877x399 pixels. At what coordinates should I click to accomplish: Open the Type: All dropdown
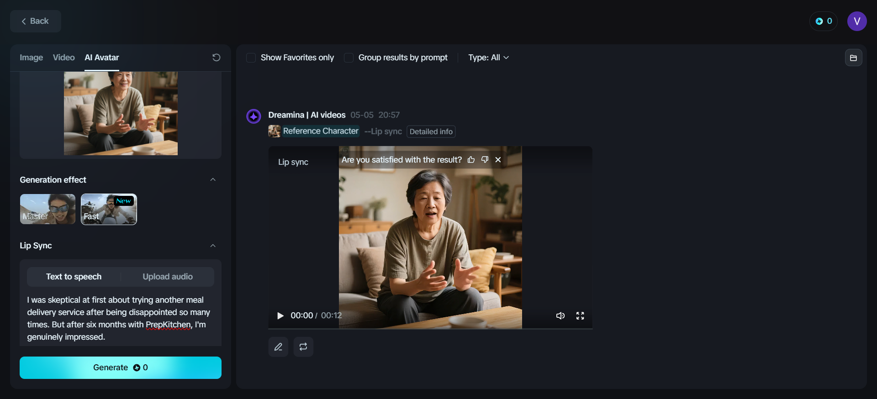(x=488, y=58)
